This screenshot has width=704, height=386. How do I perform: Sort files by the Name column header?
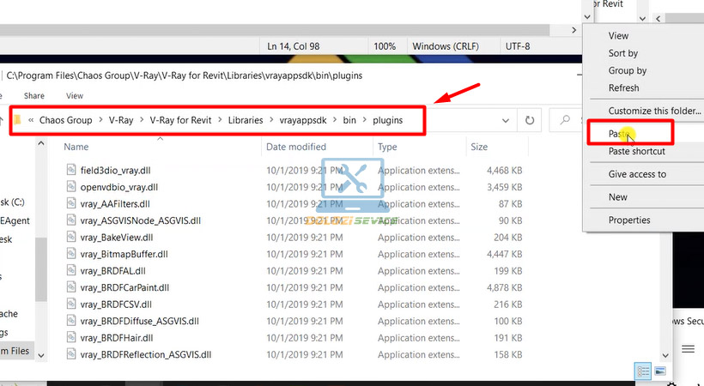pos(77,147)
